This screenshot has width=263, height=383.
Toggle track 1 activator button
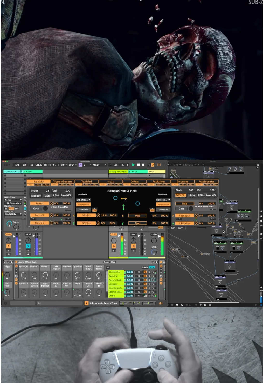pyautogui.click(x=9, y=246)
